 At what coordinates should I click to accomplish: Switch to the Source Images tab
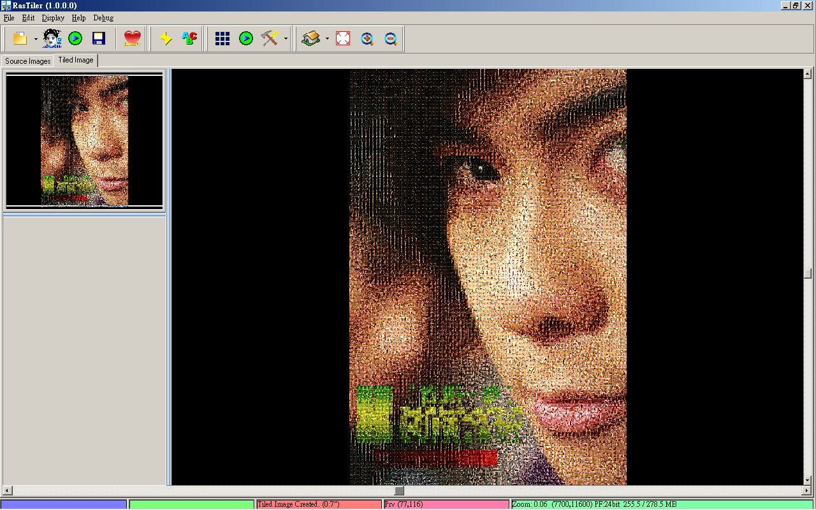tap(27, 61)
